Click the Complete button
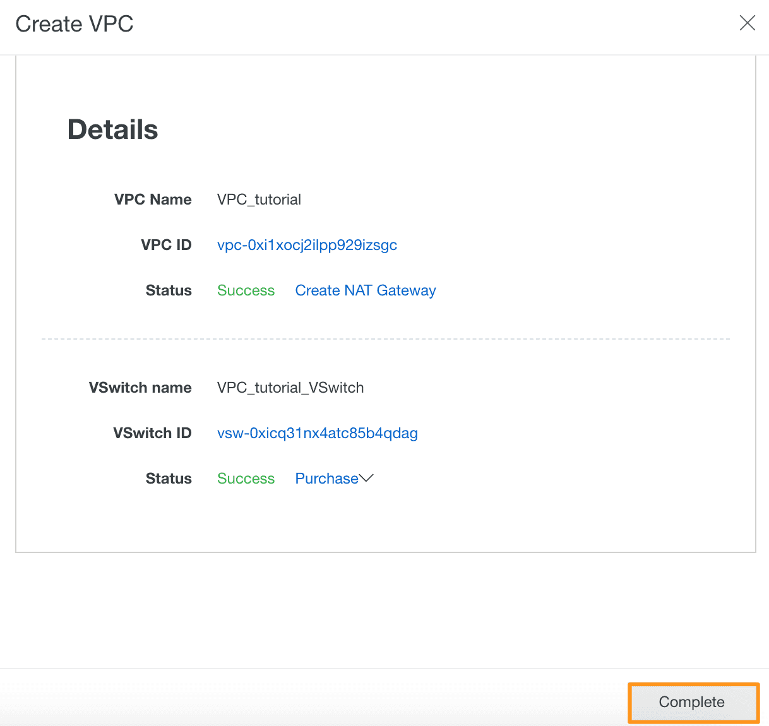The width and height of the screenshot is (769, 726). pos(693,702)
